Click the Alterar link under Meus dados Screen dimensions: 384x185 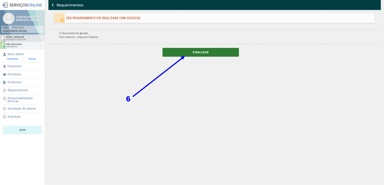pos(32,59)
